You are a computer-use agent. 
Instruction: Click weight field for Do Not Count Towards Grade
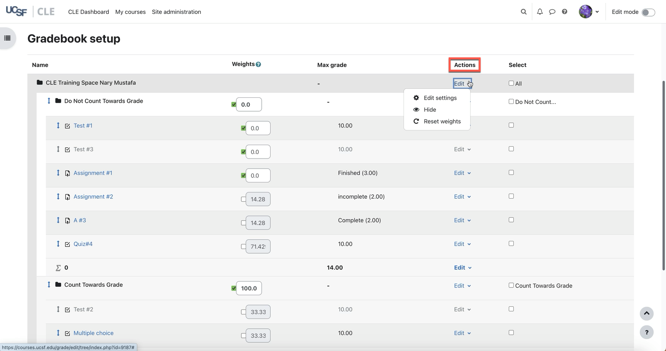coord(249,104)
